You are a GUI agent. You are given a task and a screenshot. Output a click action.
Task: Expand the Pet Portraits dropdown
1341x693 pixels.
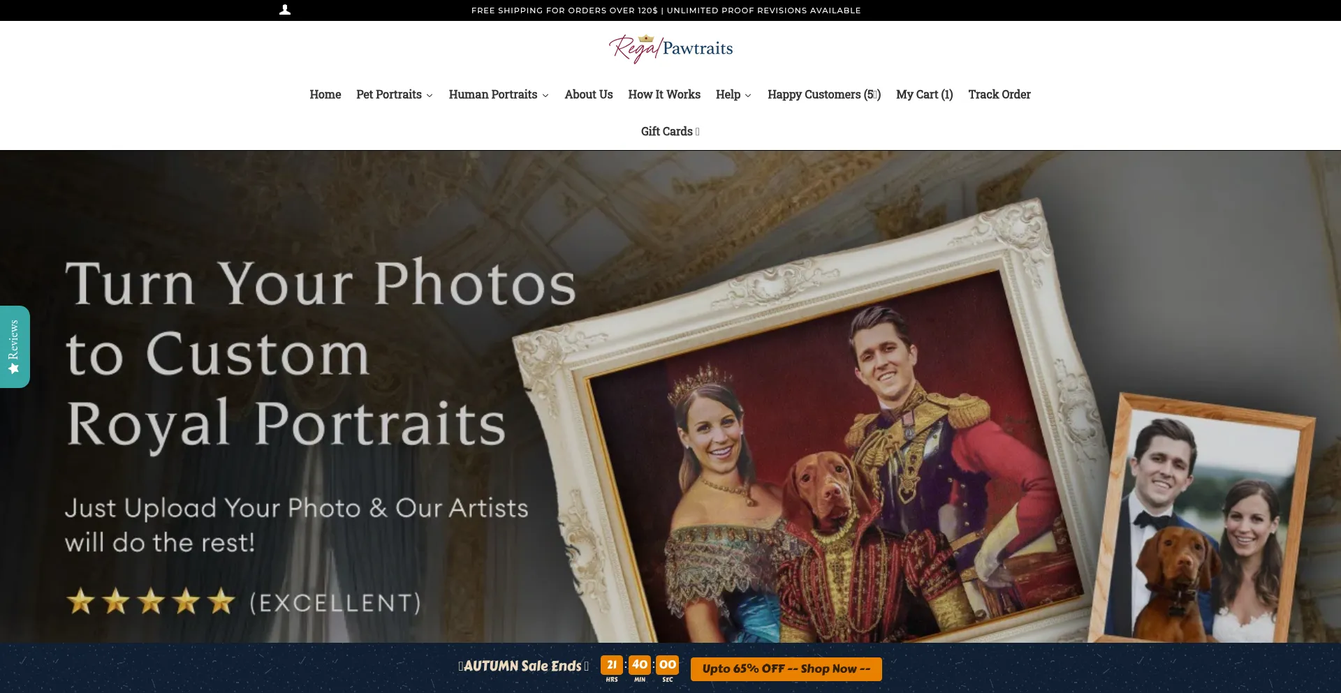tap(395, 94)
